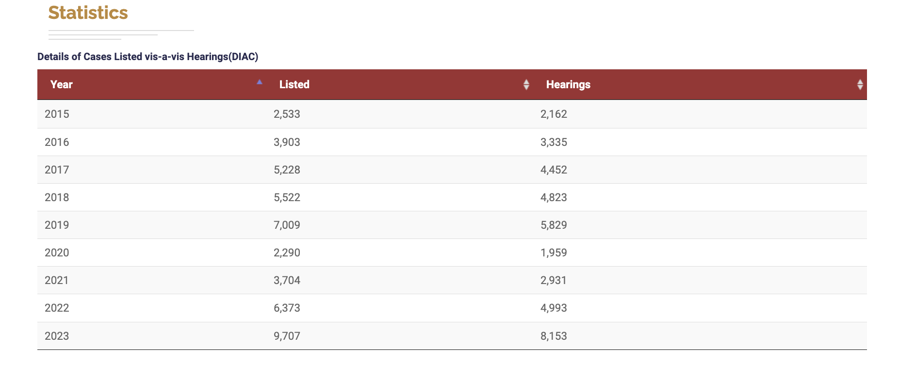This screenshot has height=380, width=916.
Task: Select the 2,533 listed value
Action: tap(287, 114)
